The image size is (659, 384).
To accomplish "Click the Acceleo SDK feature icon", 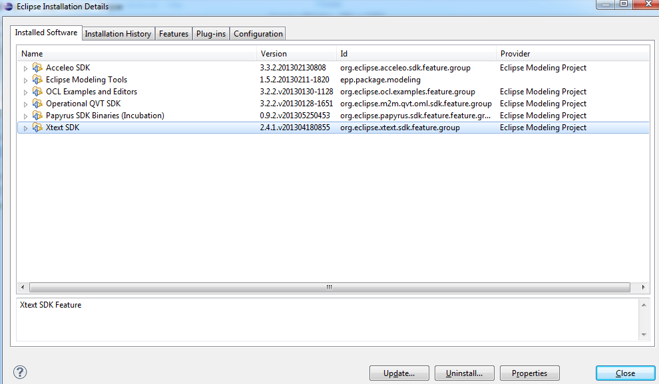I will (37, 68).
